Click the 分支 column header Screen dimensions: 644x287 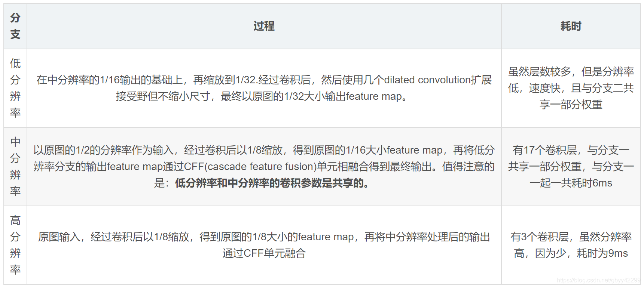[15, 26]
